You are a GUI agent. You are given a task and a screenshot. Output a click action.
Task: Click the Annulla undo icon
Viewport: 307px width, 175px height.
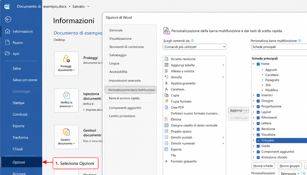[x=166, y=77]
